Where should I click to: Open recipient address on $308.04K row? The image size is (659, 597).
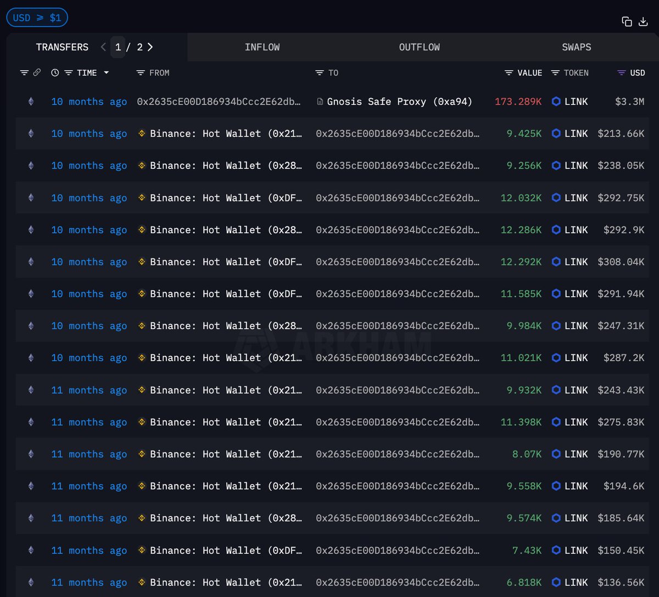[398, 262]
